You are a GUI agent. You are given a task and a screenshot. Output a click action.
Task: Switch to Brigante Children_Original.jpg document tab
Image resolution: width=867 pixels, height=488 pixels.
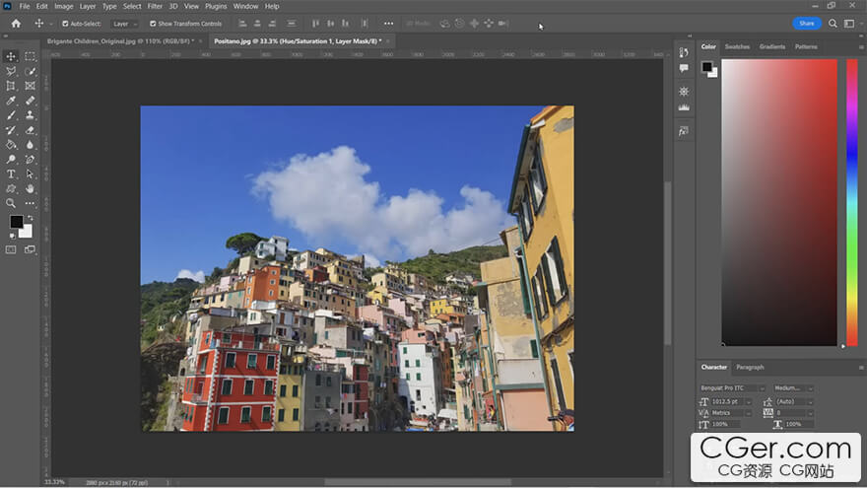tap(119, 41)
